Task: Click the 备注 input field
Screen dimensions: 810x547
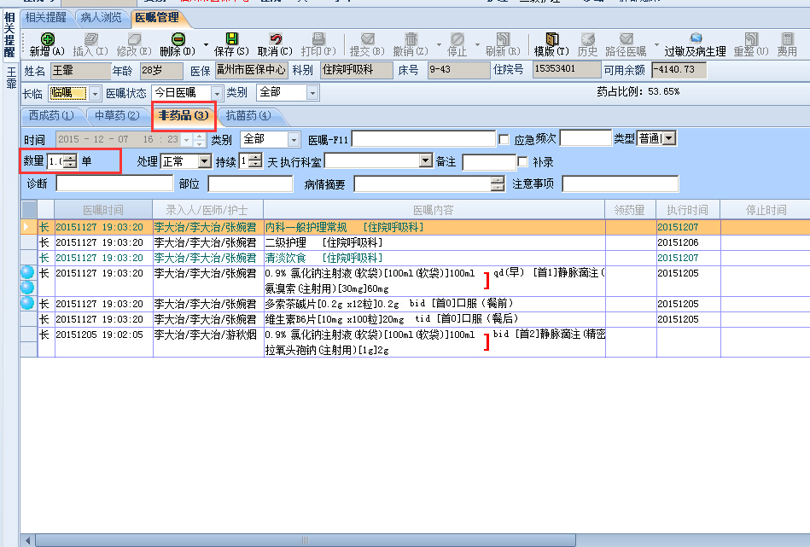Action: click(489, 162)
